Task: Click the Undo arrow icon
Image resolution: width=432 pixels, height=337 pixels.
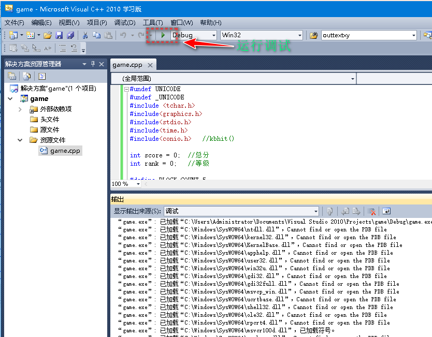Action: point(123,35)
